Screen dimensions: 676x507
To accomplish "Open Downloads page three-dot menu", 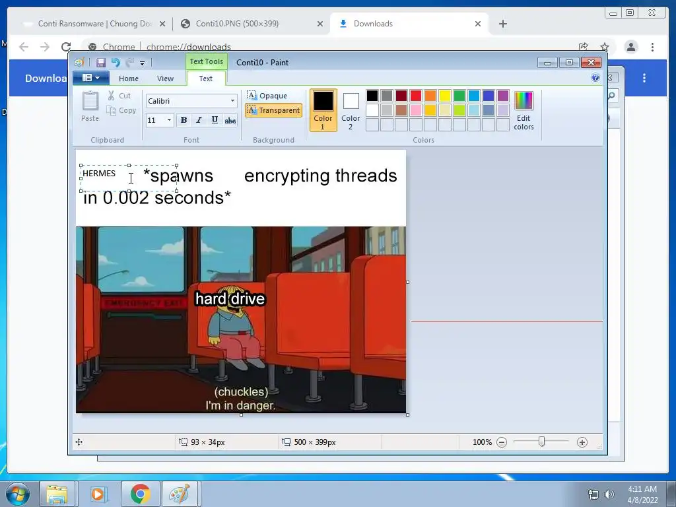I will (644, 78).
